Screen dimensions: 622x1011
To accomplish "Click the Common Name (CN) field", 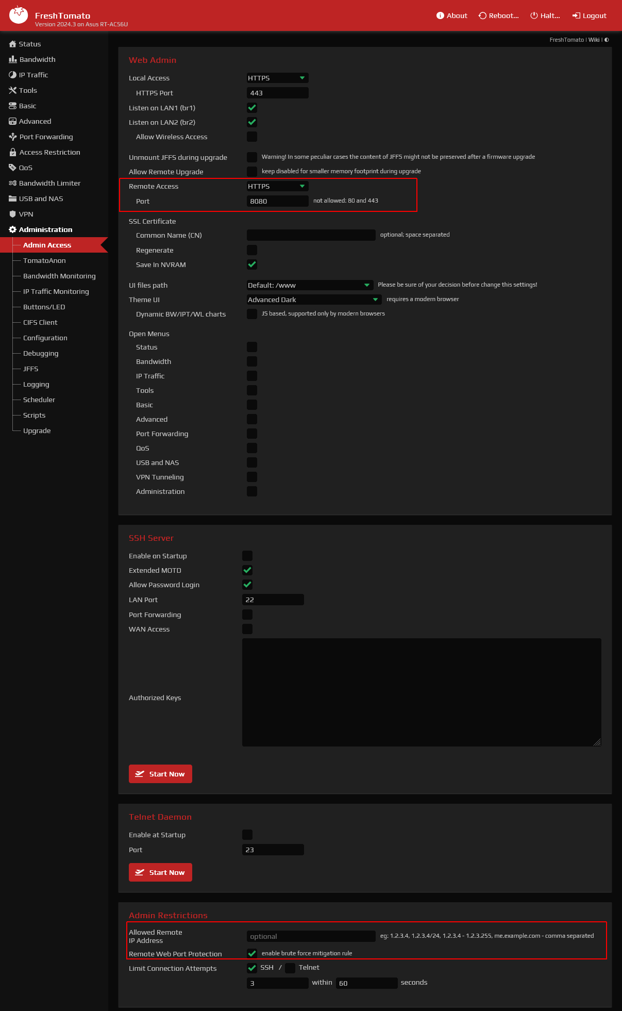I will [311, 235].
